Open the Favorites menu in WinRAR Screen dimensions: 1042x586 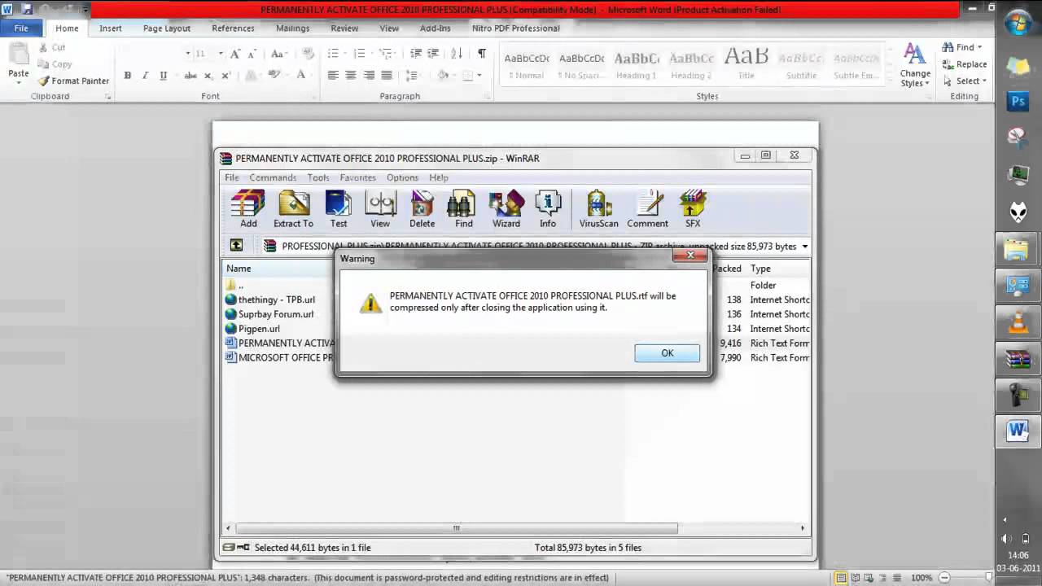(x=358, y=177)
